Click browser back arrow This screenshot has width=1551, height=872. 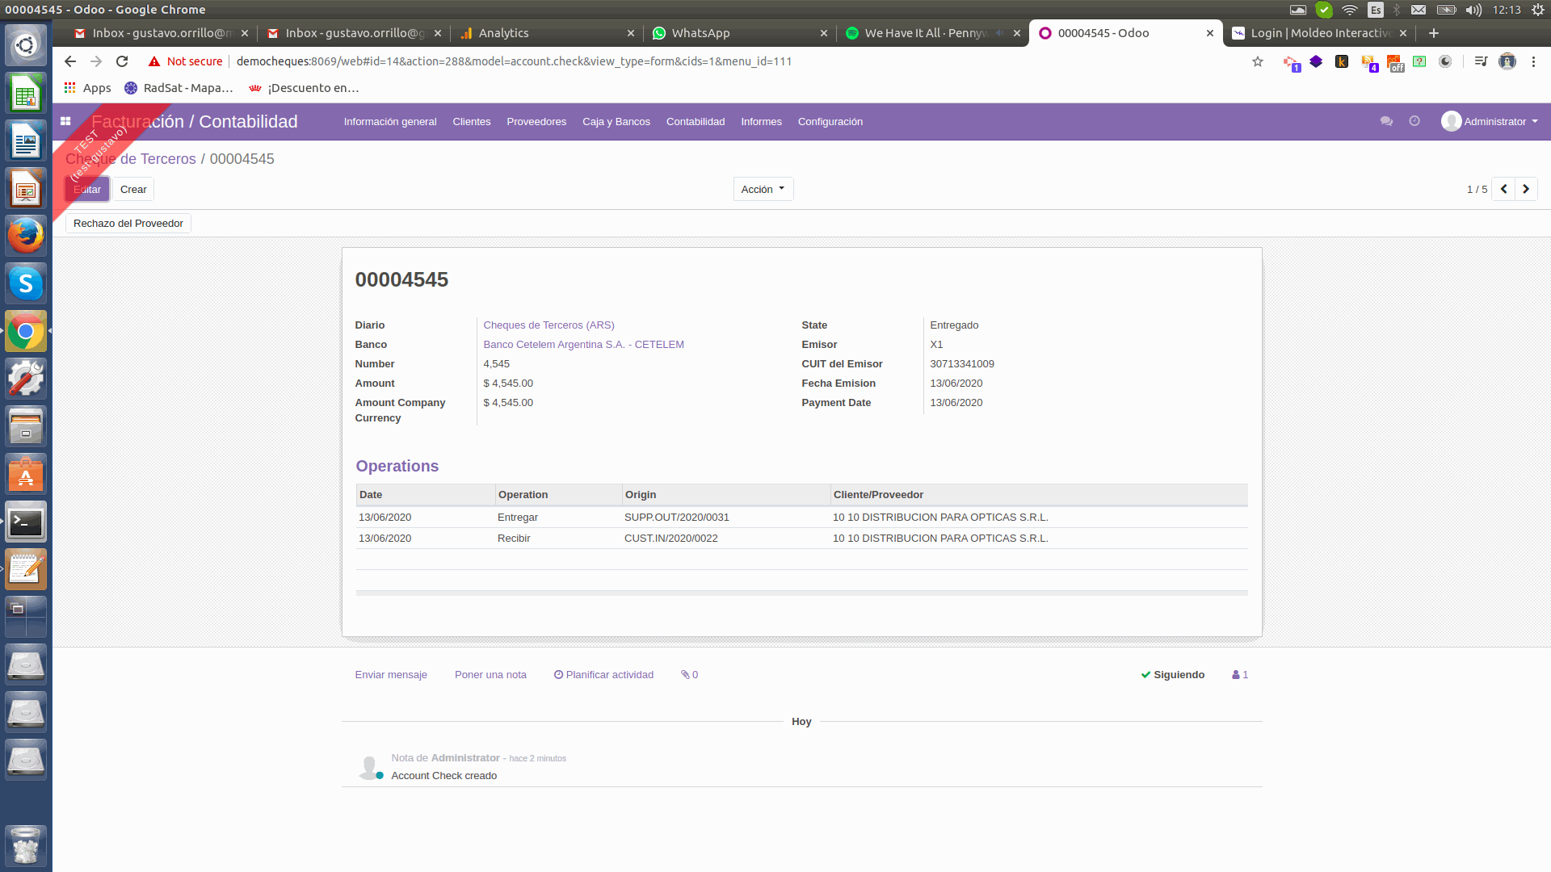pyautogui.click(x=70, y=61)
